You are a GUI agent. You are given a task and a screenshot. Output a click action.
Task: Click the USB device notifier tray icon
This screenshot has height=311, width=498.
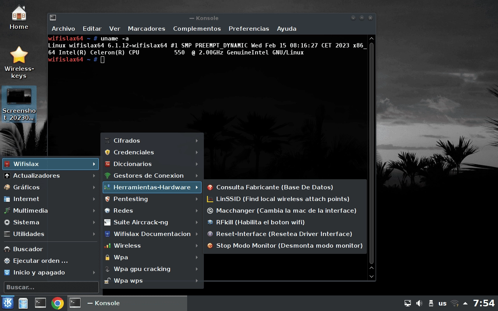[x=431, y=303]
